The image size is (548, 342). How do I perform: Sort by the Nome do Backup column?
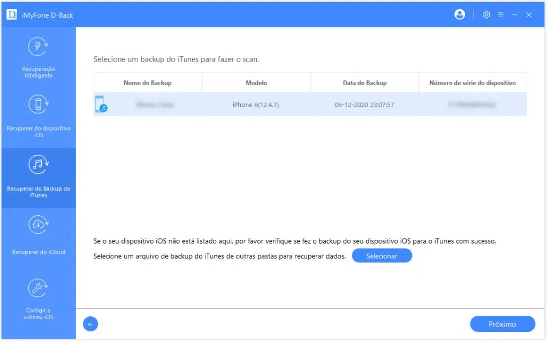tap(148, 82)
